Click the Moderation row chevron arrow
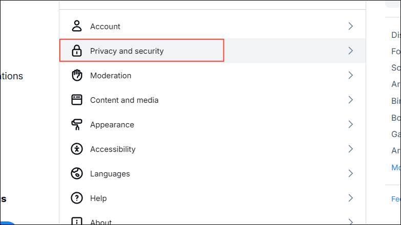This screenshot has width=401, height=225. coord(351,75)
